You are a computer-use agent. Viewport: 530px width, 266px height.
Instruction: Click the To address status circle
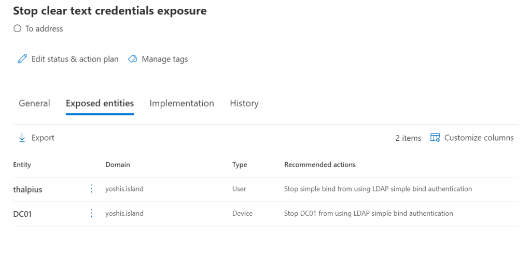point(17,28)
